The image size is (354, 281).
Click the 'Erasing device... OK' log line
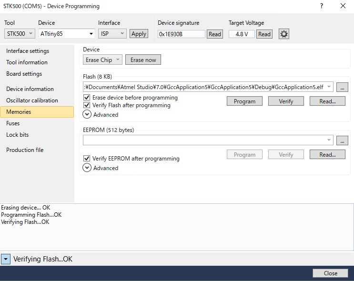(26, 208)
